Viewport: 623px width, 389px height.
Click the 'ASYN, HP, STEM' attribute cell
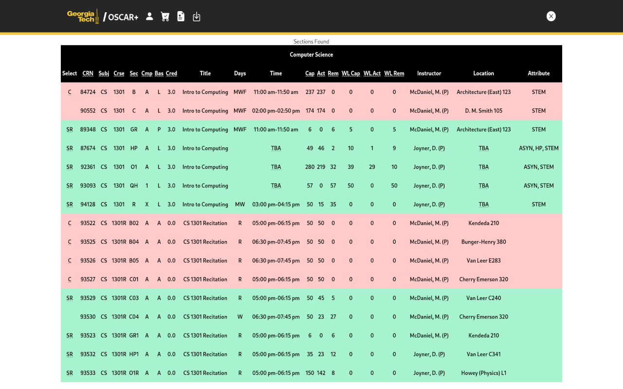(x=539, y=148)
